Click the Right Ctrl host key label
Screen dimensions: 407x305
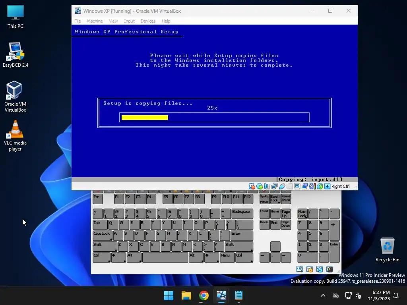point(340,186)
